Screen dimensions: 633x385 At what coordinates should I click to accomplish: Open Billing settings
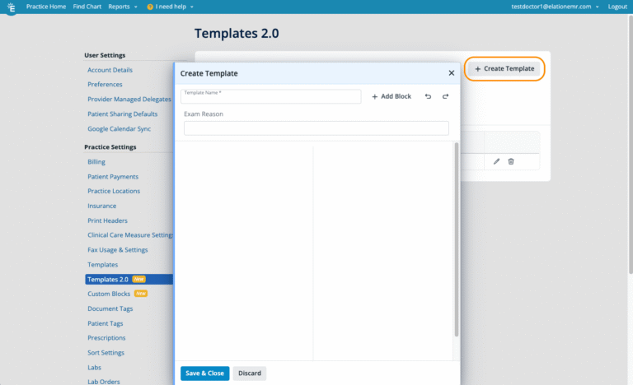(96, 162)
